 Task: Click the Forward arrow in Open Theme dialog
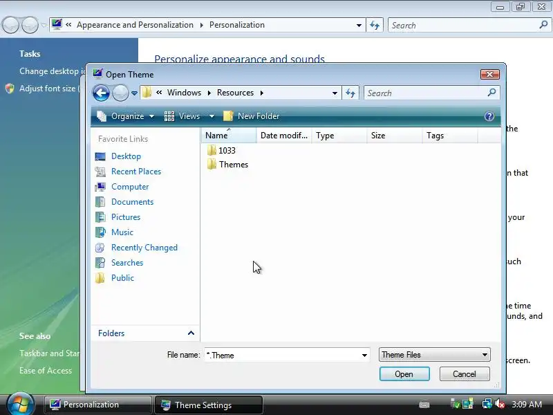(120, 93)
